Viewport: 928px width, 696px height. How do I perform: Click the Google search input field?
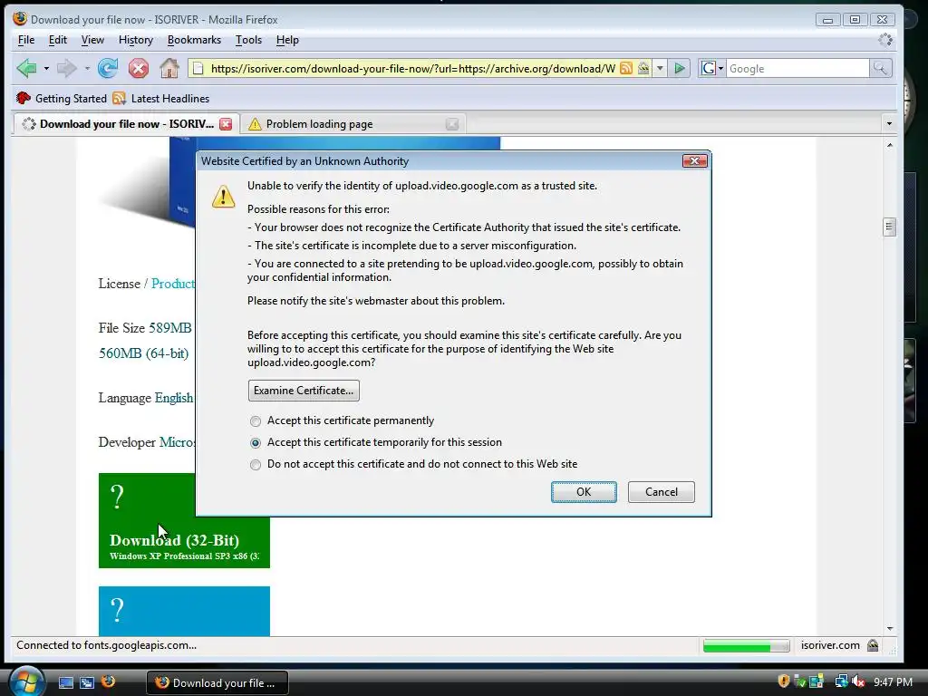[797, 69]
